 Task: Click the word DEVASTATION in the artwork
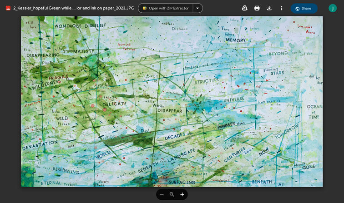(x=40, y=145)
